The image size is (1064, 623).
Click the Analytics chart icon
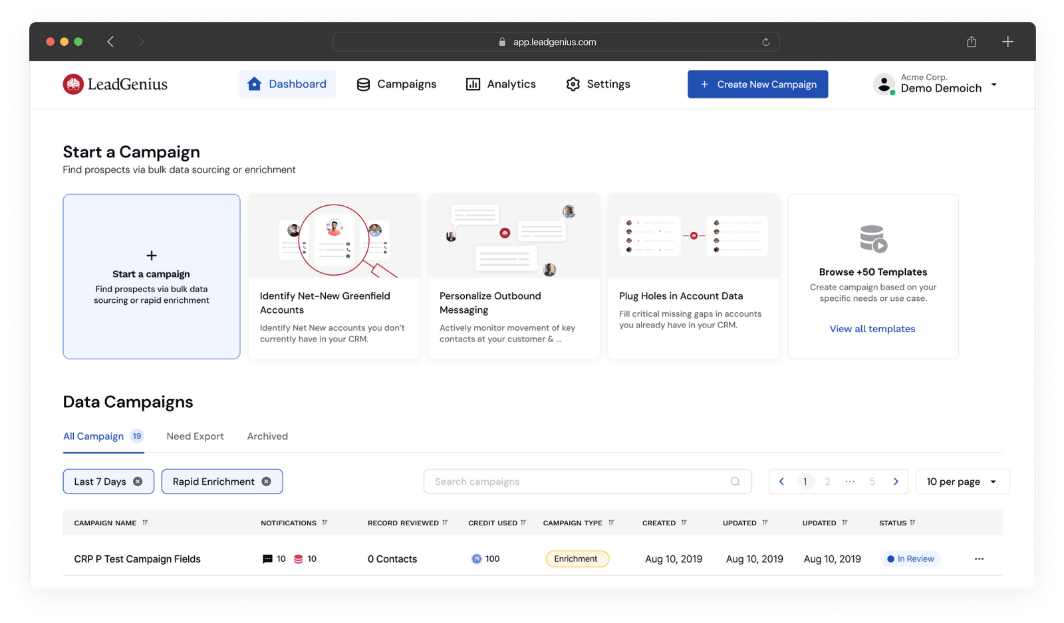(473, 84)
